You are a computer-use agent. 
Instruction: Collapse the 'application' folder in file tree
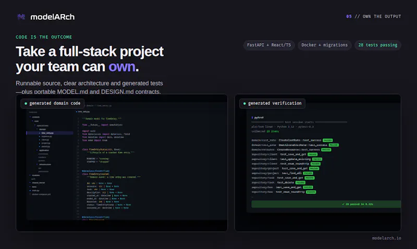[43, 150]
